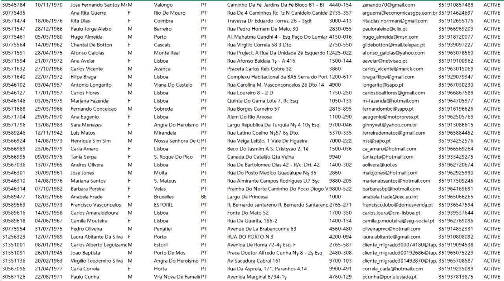Click the city cell Sobreda
The height and width of the screenshot is (281, 504).
(163, 109)
